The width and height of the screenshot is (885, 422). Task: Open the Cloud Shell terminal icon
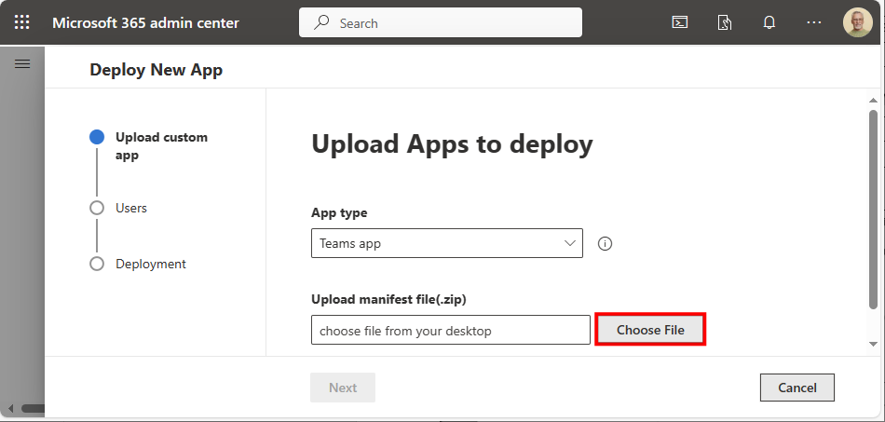[679, 22]
